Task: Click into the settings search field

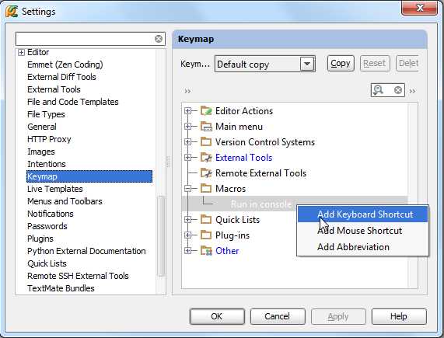Action: point(85,39)
